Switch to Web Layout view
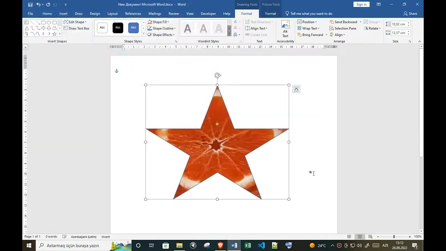This screenshot has width=446, height=251. pos(370,237)
